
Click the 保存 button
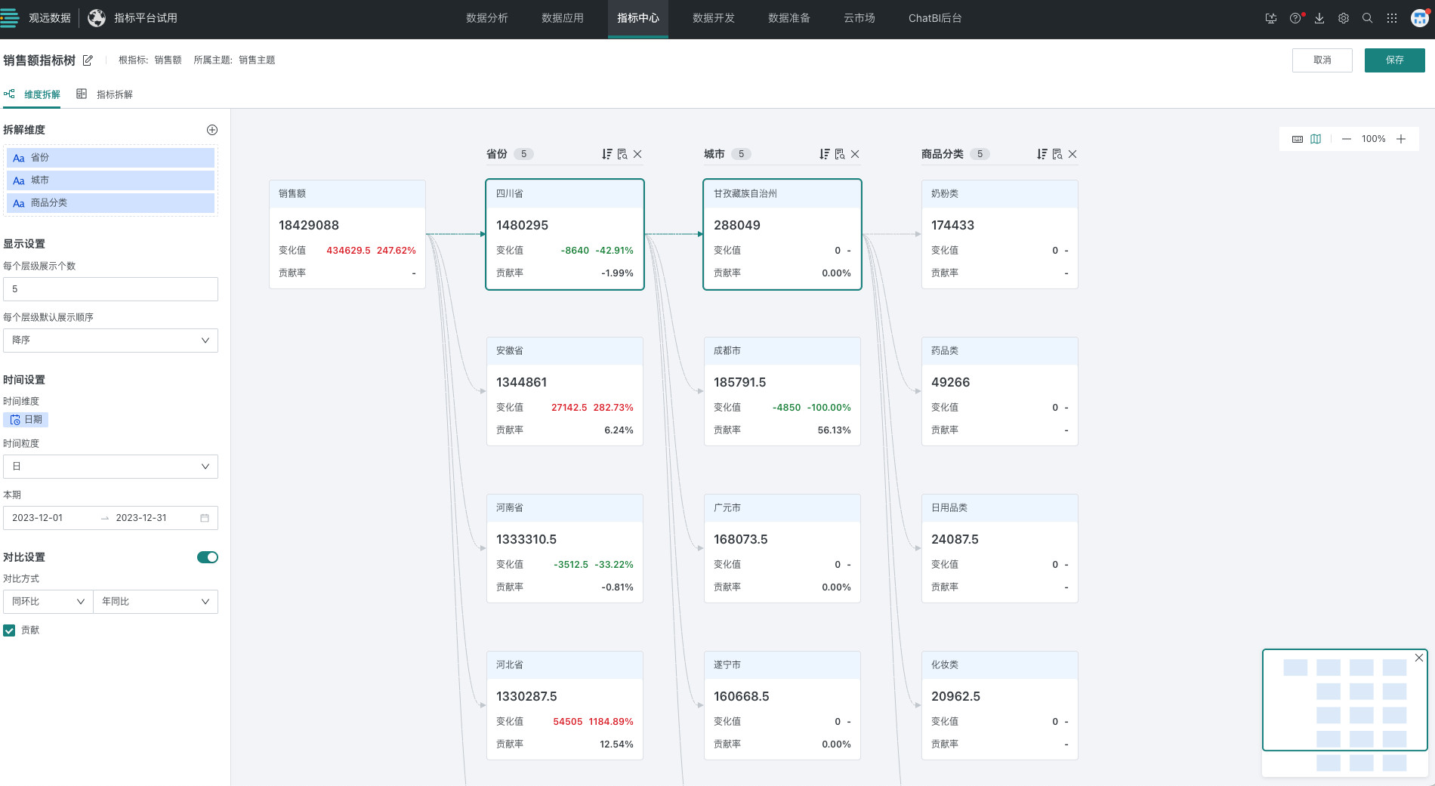click(1394, 60)
